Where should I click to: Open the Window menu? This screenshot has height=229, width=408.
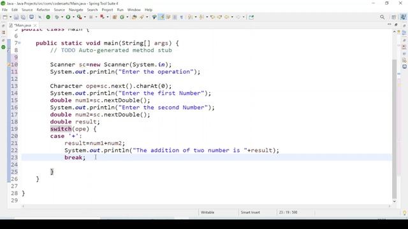134,10
